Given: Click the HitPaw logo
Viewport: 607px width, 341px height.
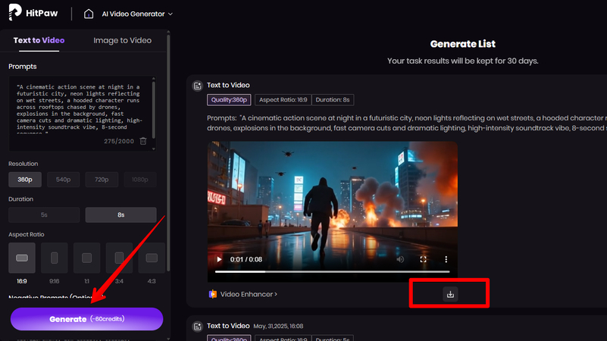Looking at the screenshot, I should (x=33, y=13).
